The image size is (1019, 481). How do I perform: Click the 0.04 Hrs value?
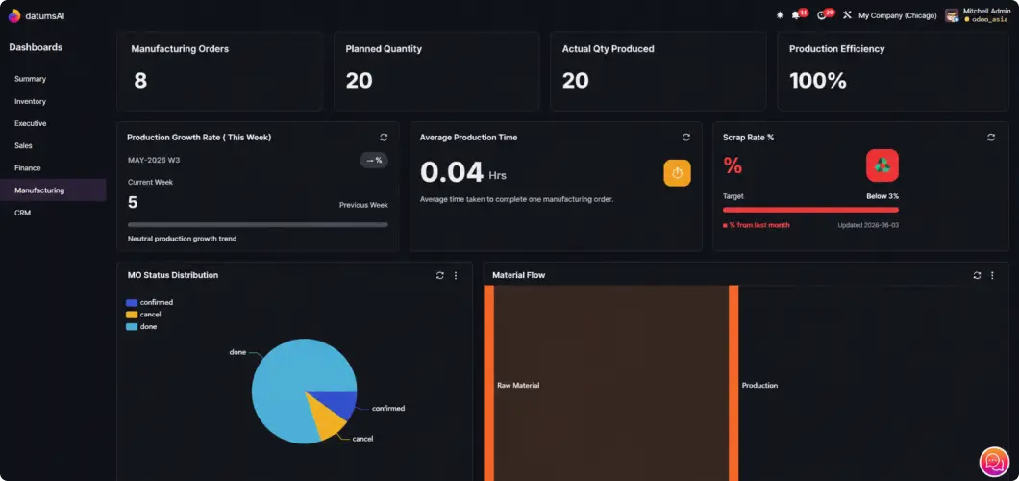pos(462,172)
